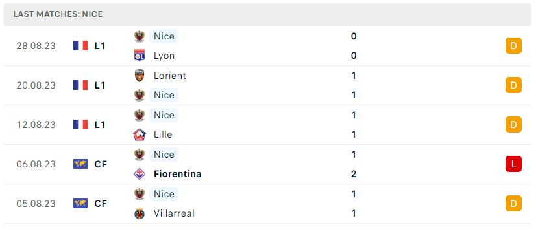This screenshot has width=536, height=236.
Task: Select the CF competition label on 05.08.23
Action: coord(101,204)
